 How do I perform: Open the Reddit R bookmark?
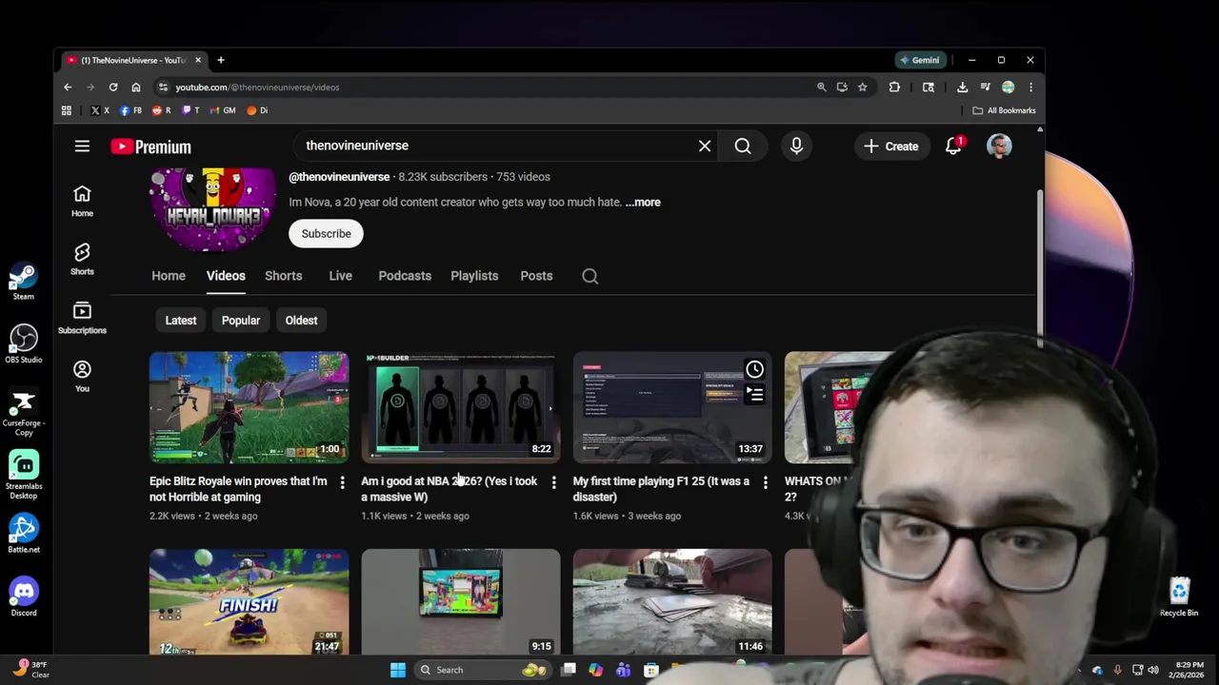coord(162,110)
